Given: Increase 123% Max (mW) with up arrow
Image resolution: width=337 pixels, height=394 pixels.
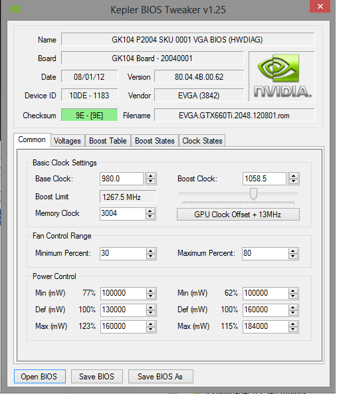Looking at the screenshot, I should pos(151,324).
